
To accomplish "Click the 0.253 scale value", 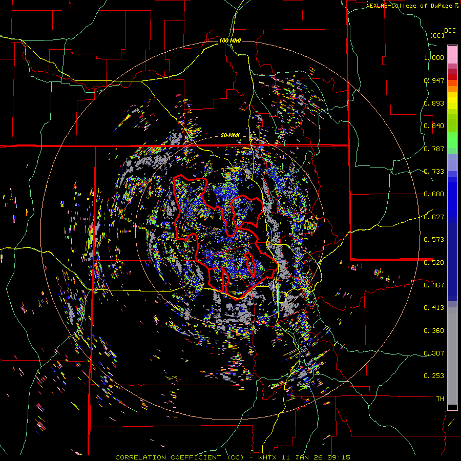I will (434, 376).
